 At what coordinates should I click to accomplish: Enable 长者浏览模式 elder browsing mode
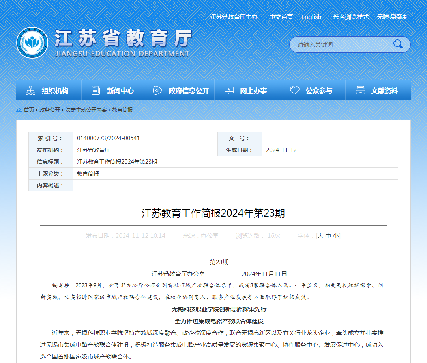click(x=351, y=17)
